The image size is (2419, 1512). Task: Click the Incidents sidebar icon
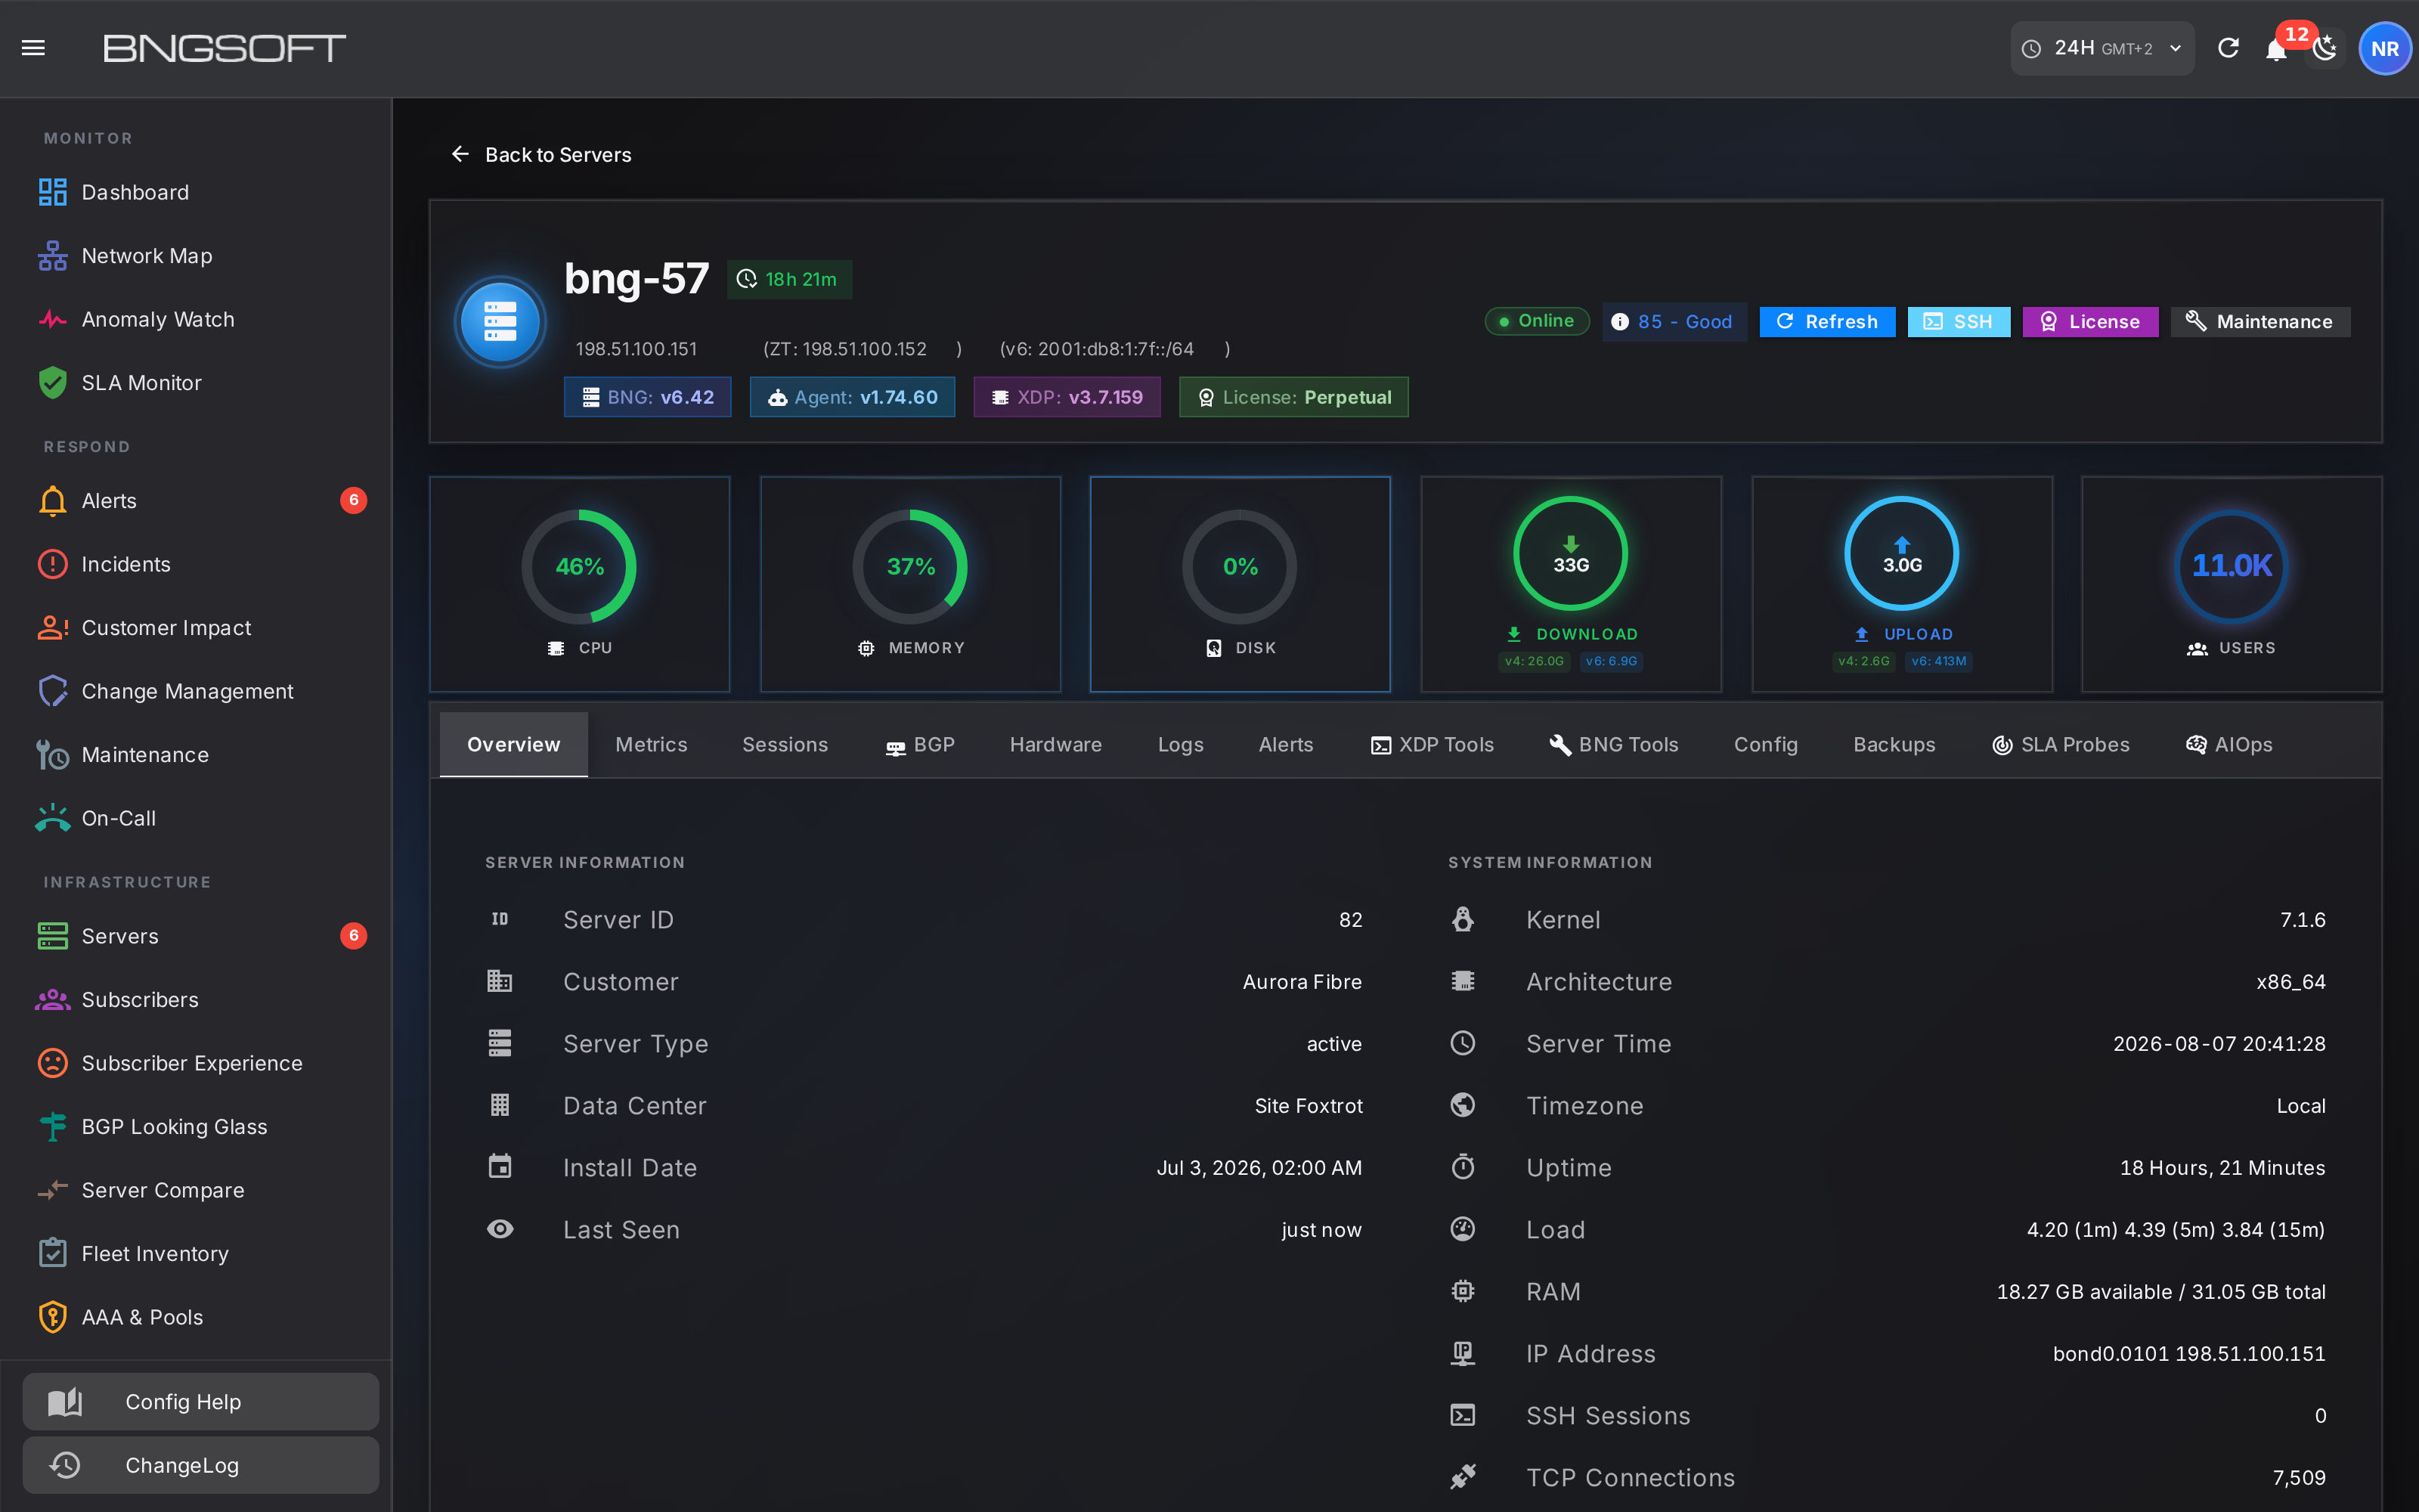(52, 564)
